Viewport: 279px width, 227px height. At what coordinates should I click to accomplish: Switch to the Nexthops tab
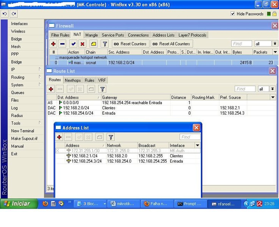pyautogui.click(x=73, y=80)
